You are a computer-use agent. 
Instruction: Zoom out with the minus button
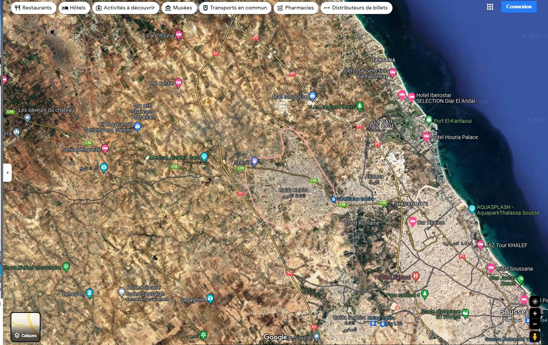535,324
